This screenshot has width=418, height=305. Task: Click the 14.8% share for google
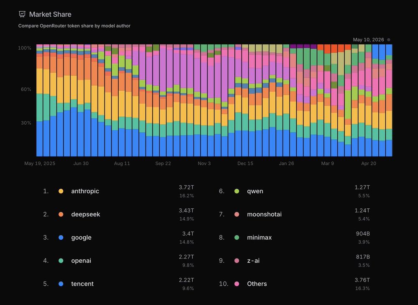(x=186, y=242)
